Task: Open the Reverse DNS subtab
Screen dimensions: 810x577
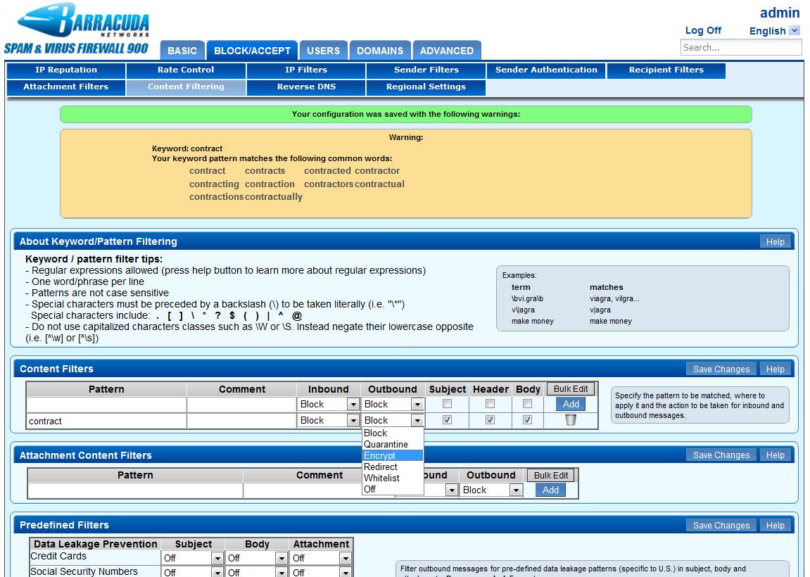Action: [x=306, y=87]
